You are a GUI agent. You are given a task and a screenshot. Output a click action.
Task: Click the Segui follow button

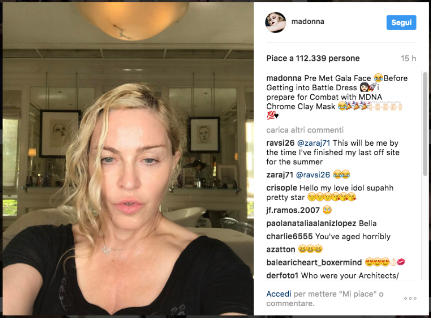point(401,22)
